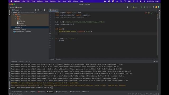The width and height of the screenshot is (169, 95).
Task: Click Python interpreter entry in status bar
Action: click(x=151, y=94)
